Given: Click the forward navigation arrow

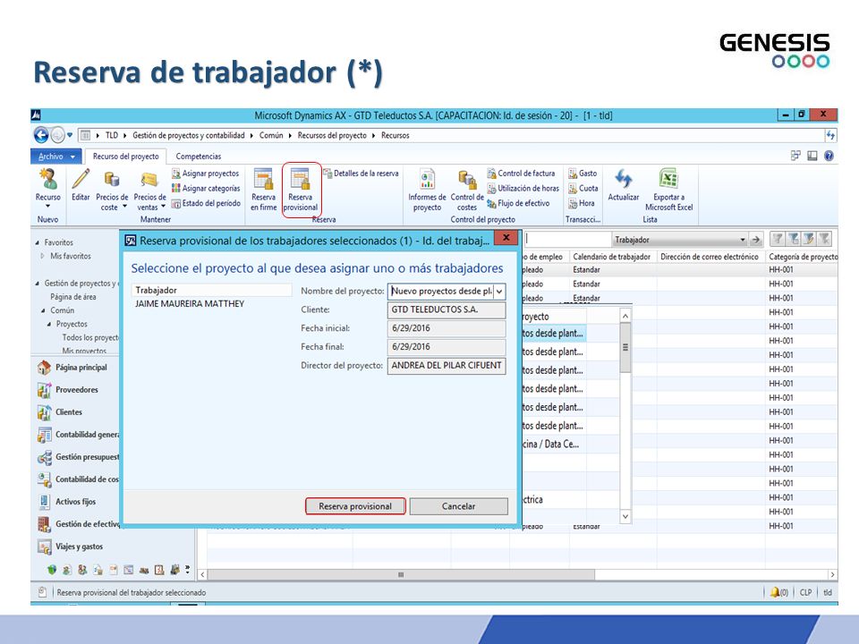Looking at the screenshot, I should pos(57,135).
